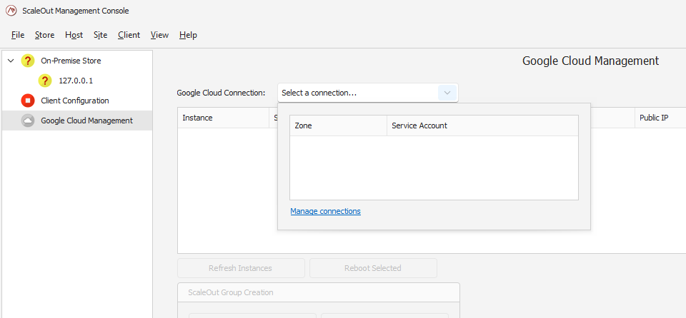Screen dimensions: 686x318
Task: Open the Help menu
Action: [x=188, y=35]
